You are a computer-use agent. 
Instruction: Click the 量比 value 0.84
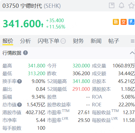(x=41, y=89)
